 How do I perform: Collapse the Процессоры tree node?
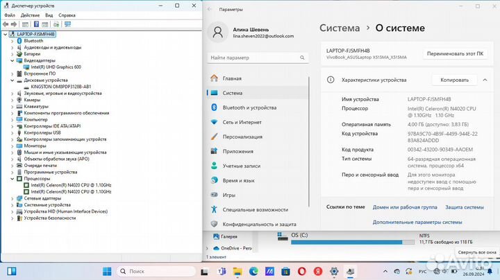pyautogui.click(x=13, y=178)
